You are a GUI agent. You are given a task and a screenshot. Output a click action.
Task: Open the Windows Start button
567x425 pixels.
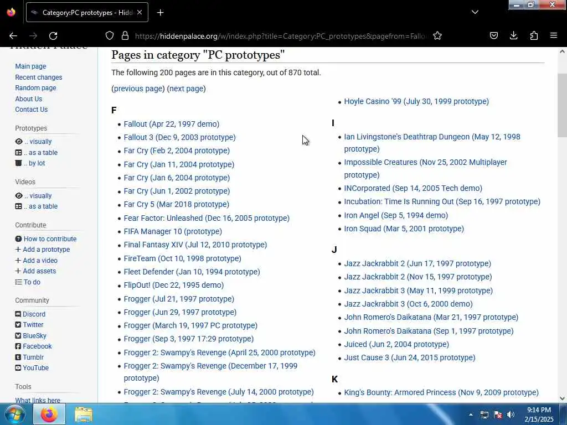[x=14, y=414]
